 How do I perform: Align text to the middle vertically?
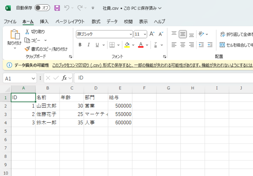click(183, 34)
